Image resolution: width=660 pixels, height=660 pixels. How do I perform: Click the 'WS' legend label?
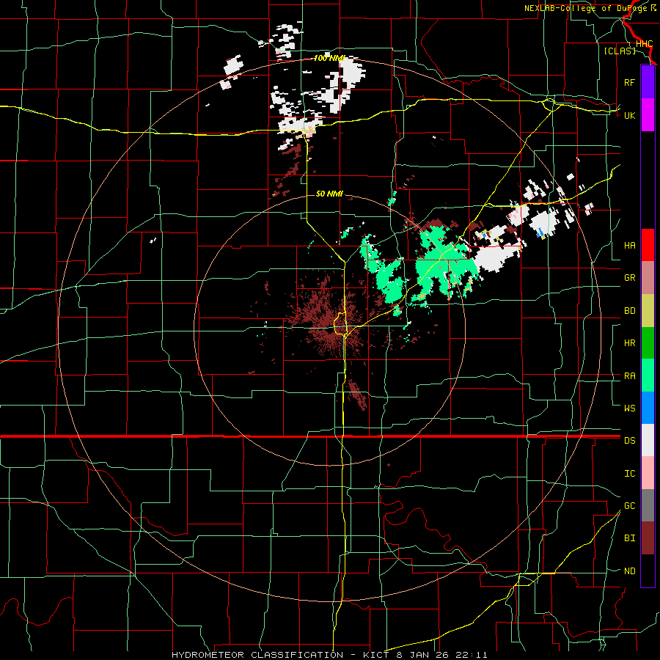click(x=629, y=408)
